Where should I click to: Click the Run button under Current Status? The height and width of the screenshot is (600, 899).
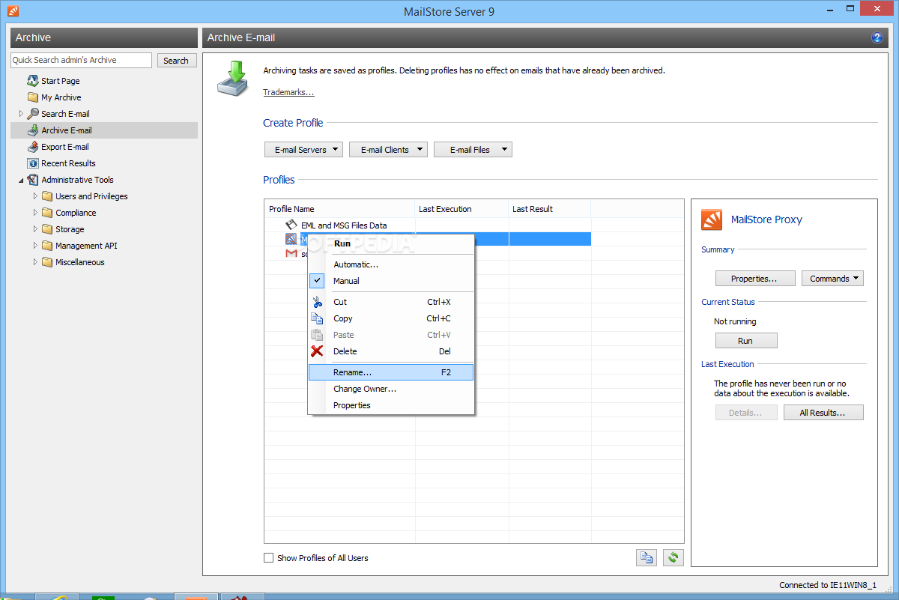coord(746,341)
